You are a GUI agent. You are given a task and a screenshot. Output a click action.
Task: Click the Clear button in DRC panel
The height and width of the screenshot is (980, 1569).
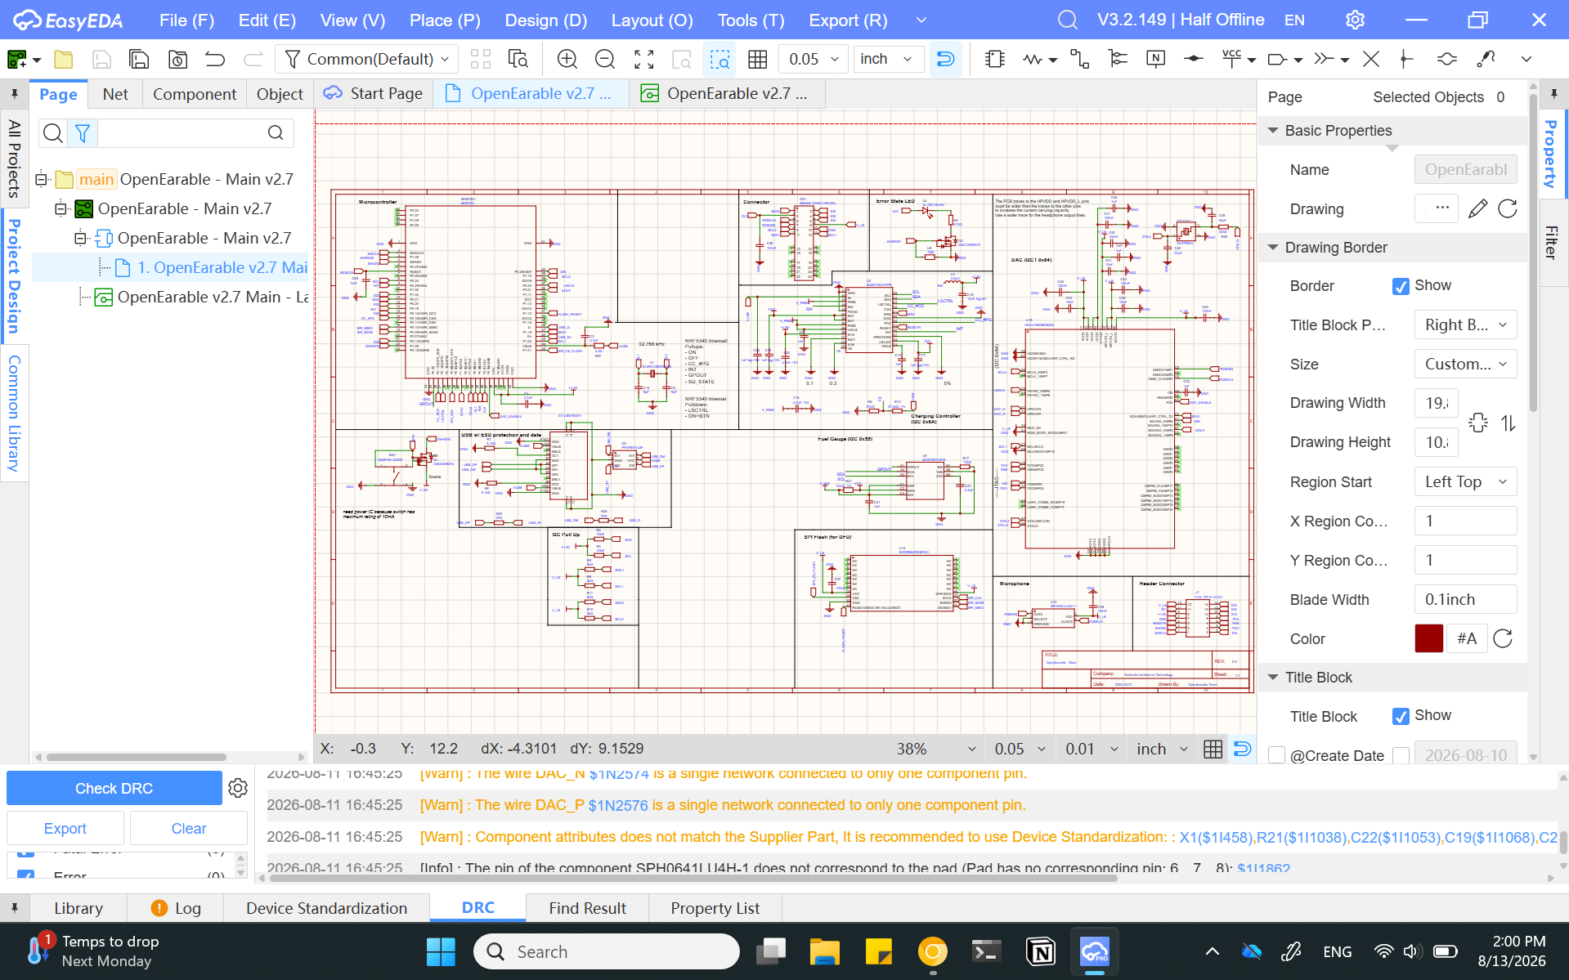click(189, 828)
